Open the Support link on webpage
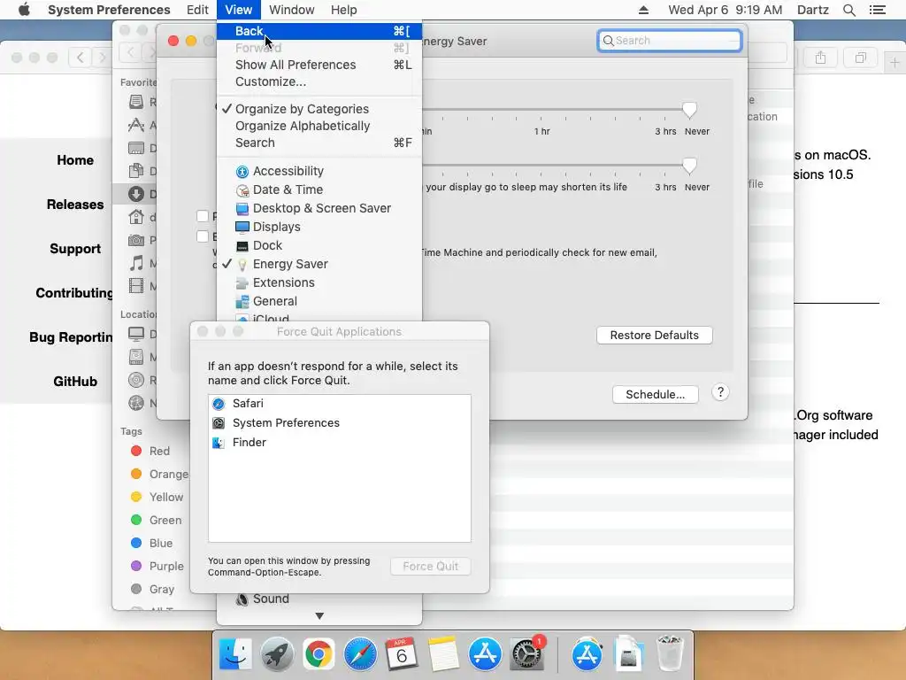Screen dimensions: 906x680 click(x=75, y=249)
